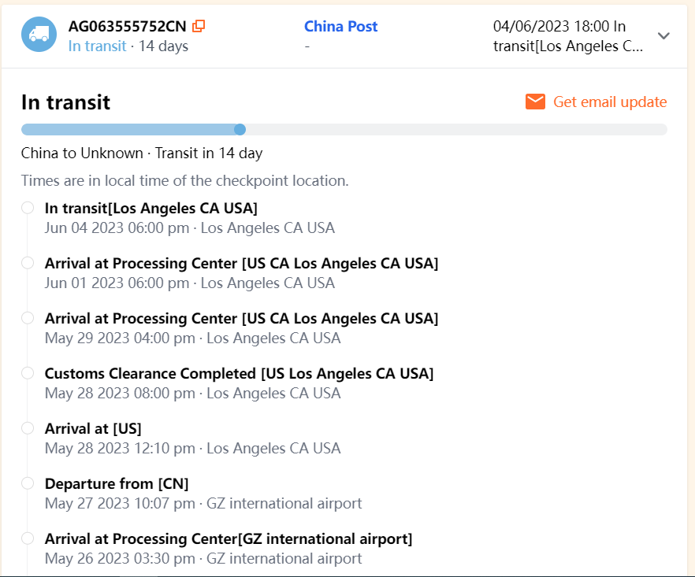Click the orange email envelope icon
This screenshot has height=577, width=695.
pyautogui.click(x=535, y=102)
